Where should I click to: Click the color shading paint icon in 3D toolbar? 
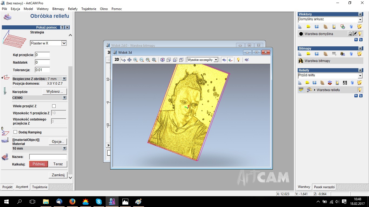(247, 60)
